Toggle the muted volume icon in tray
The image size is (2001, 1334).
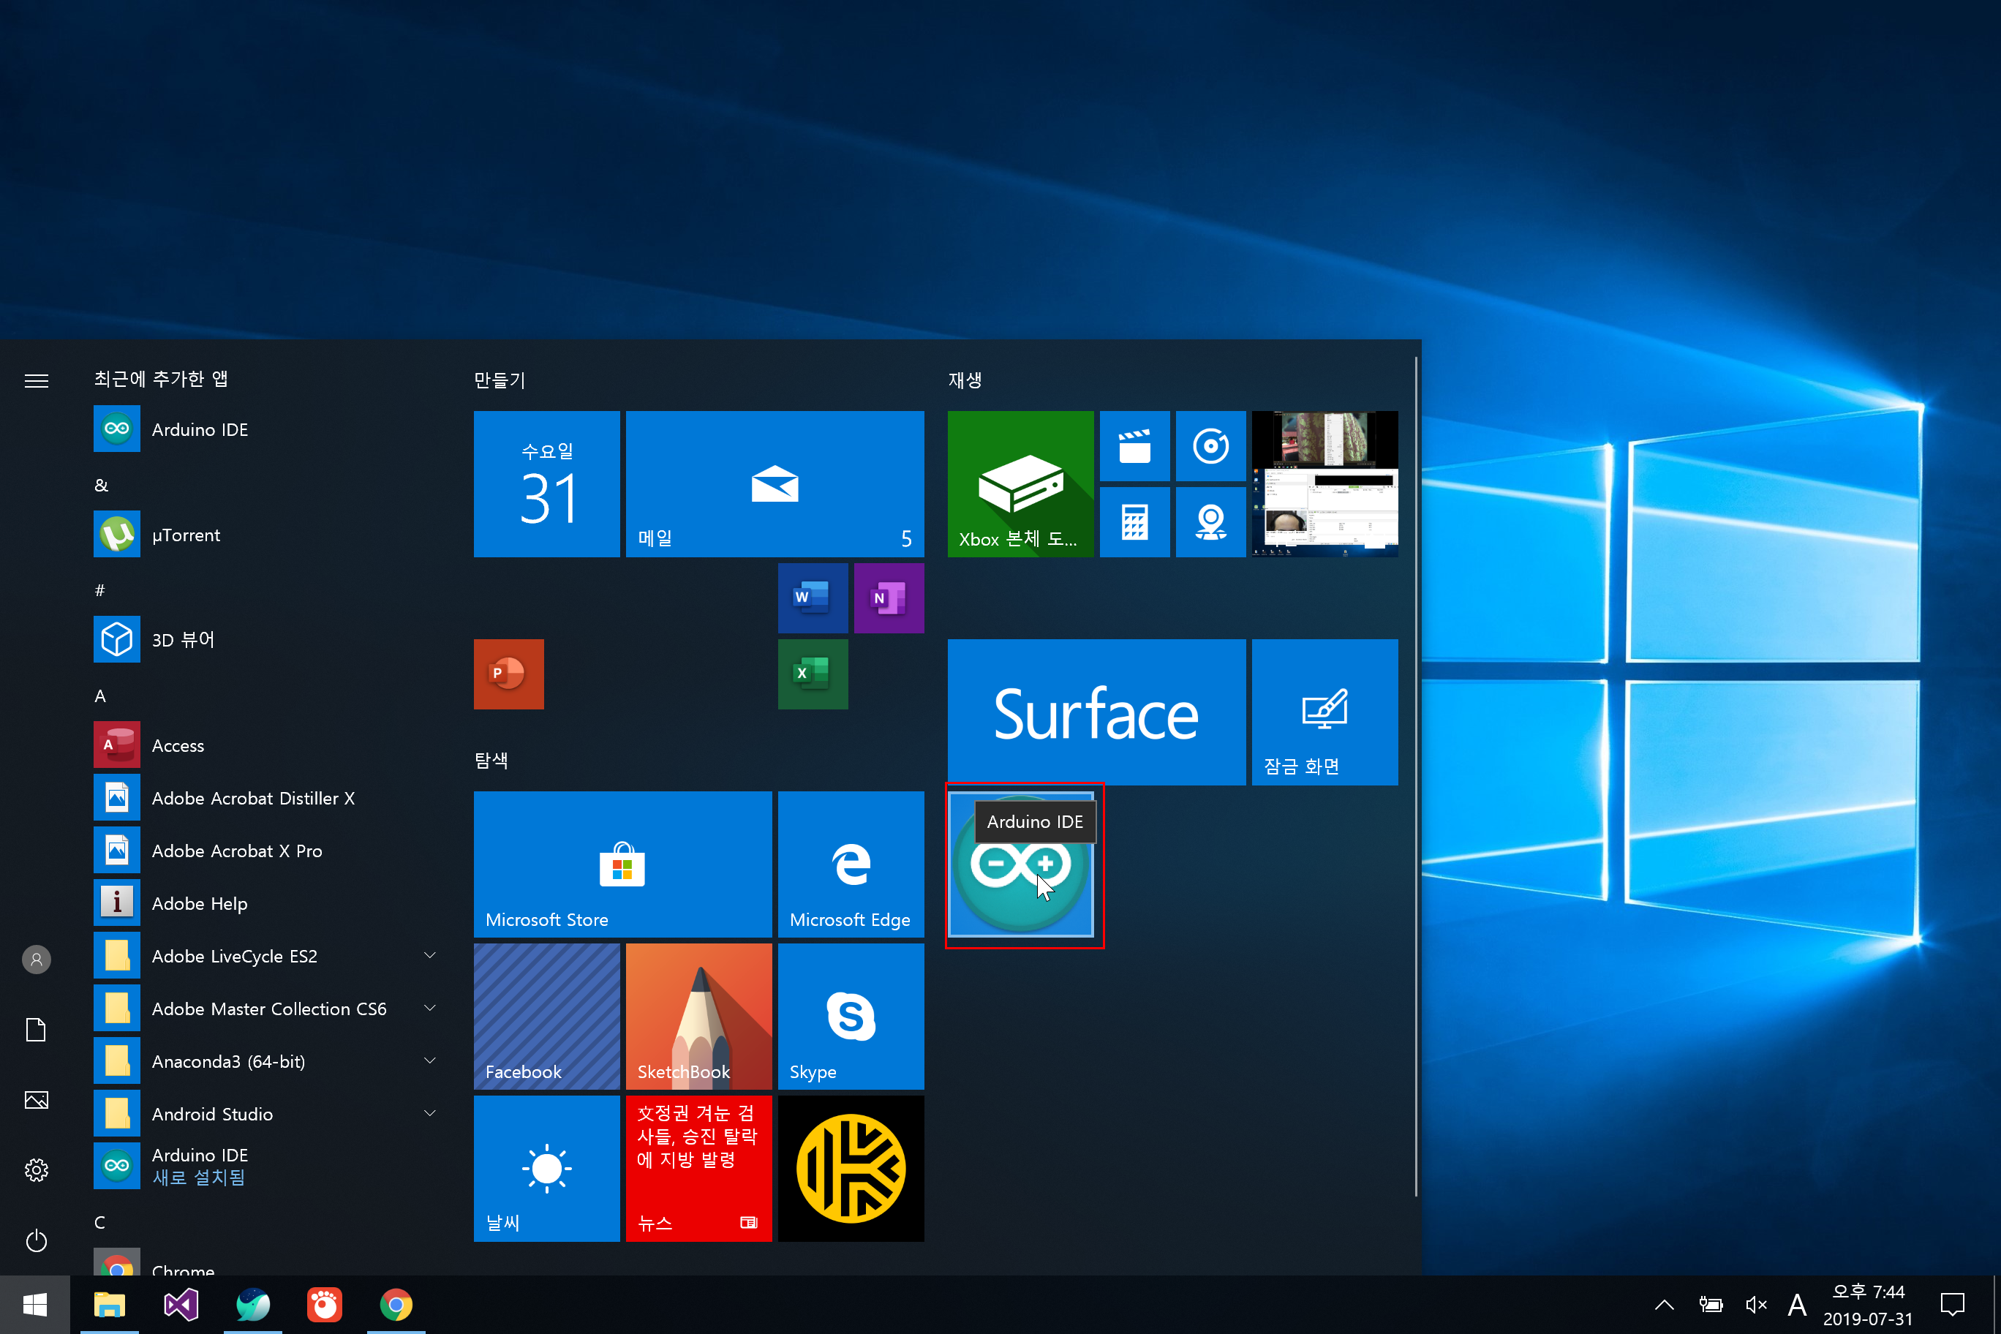(1755, 1304)
